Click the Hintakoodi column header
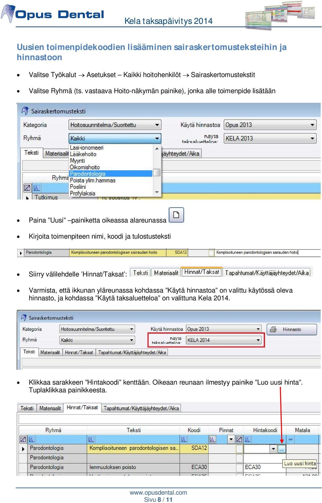 [265, 430]
